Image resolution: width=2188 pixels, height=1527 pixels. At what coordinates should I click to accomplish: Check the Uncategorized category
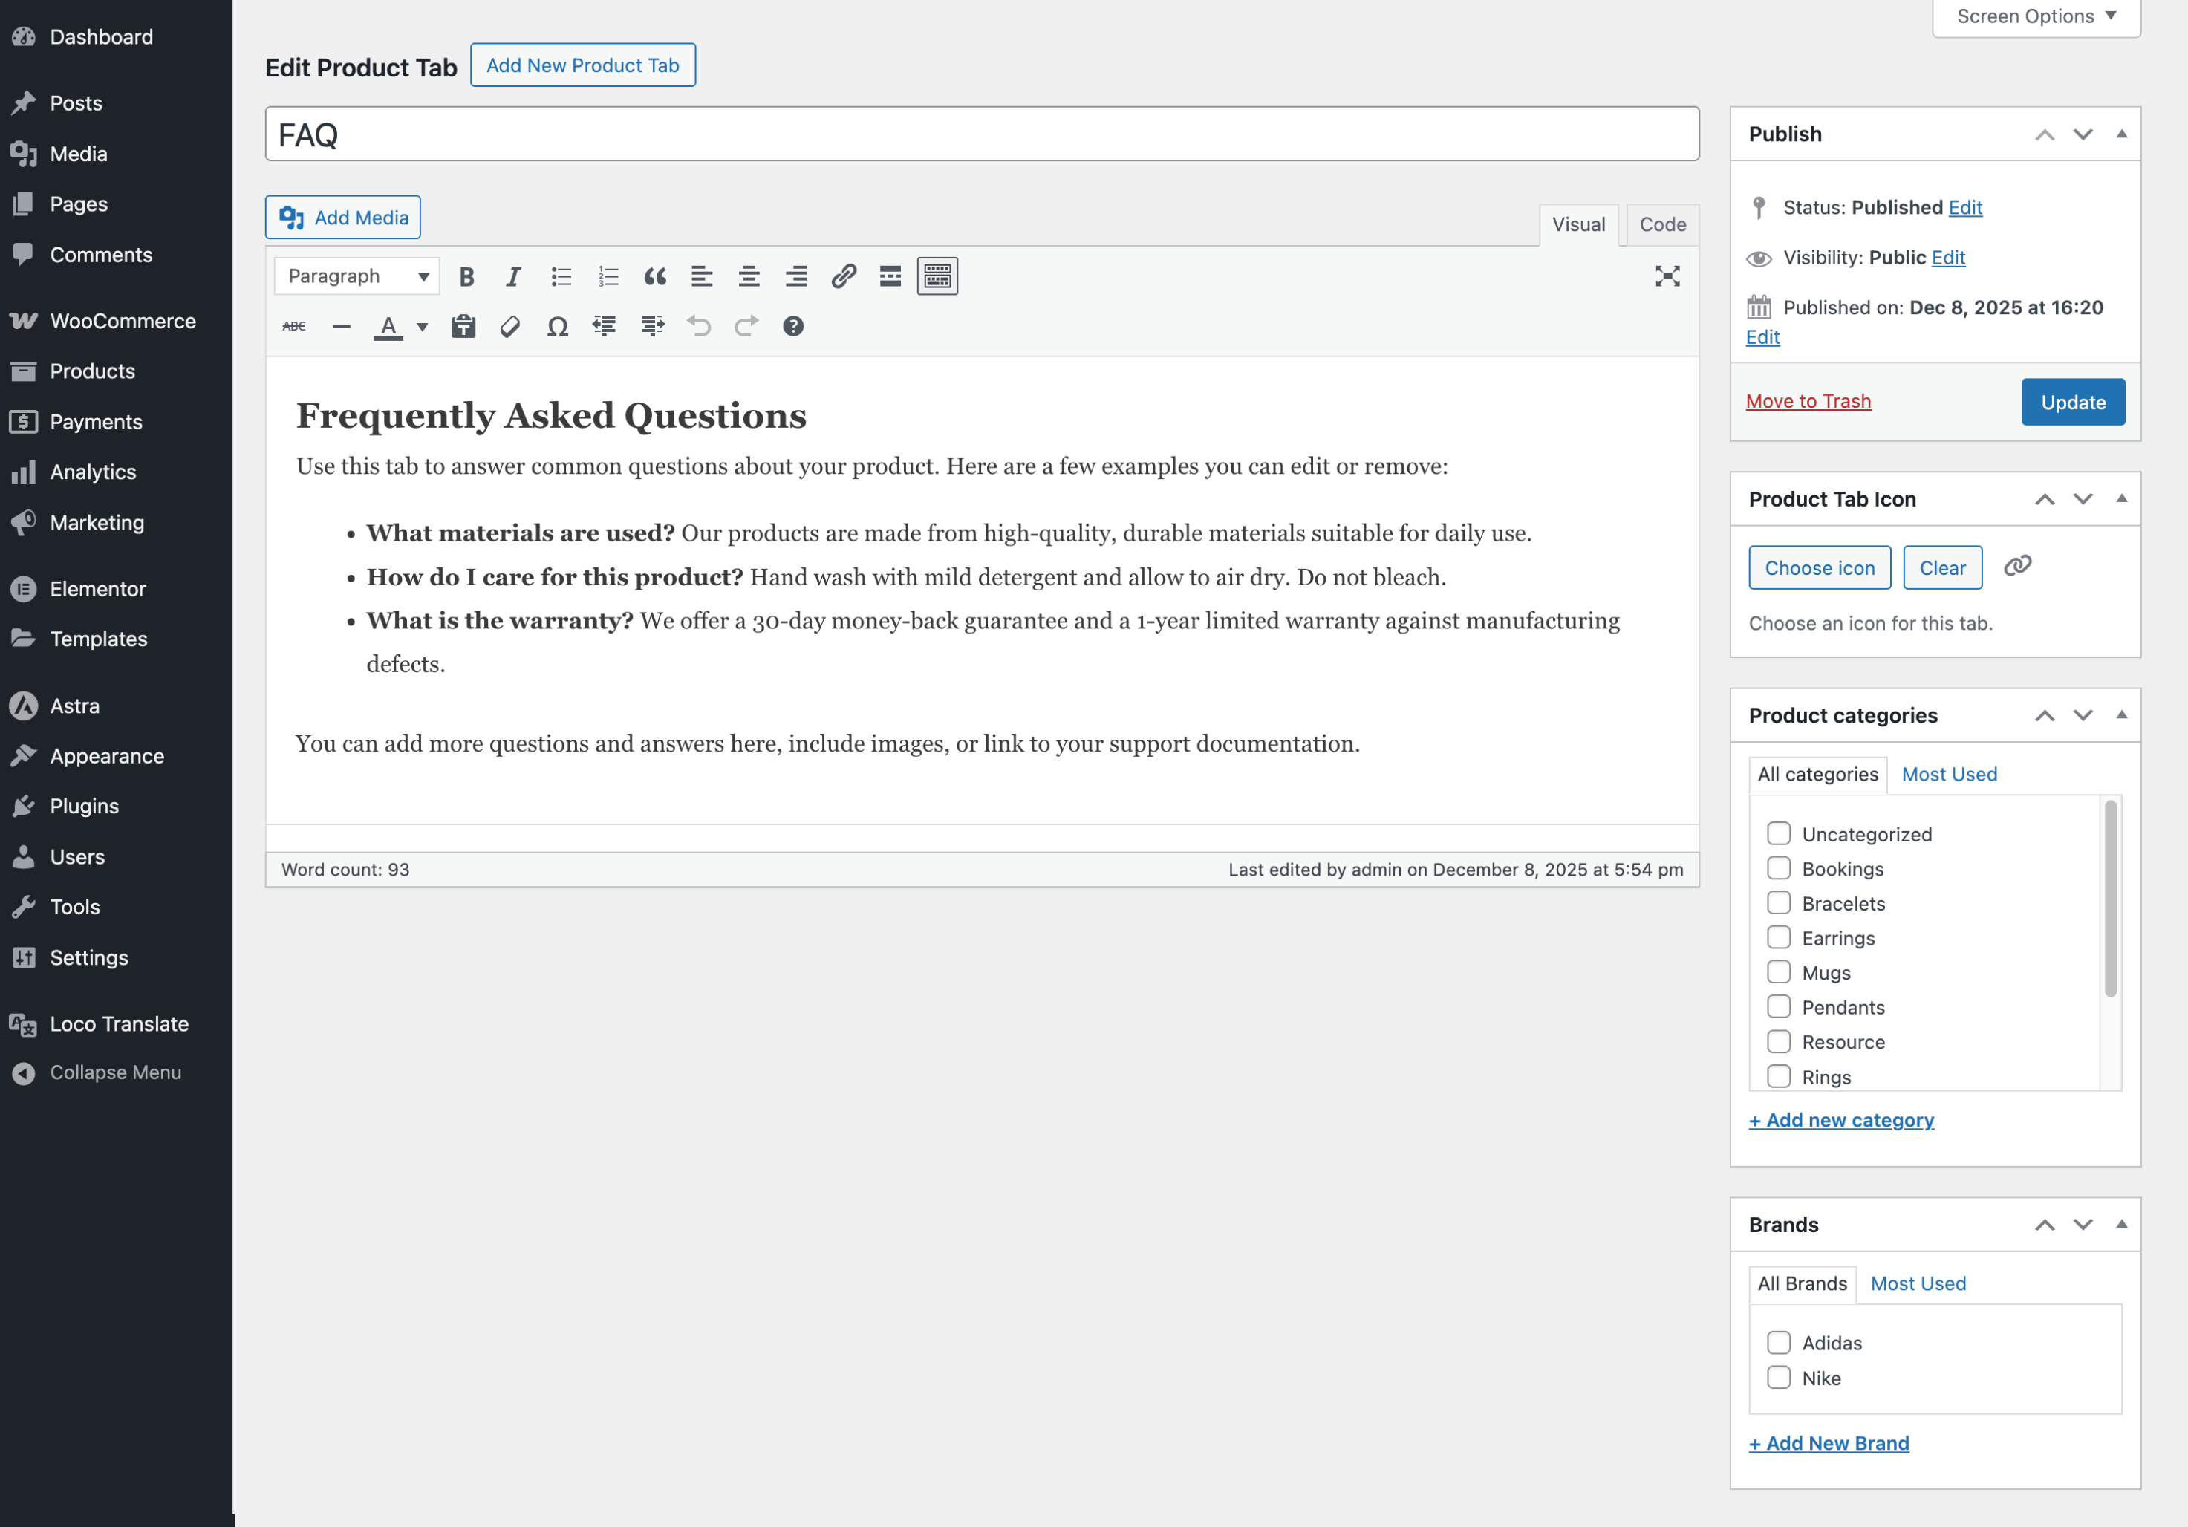pos(1778,833)
